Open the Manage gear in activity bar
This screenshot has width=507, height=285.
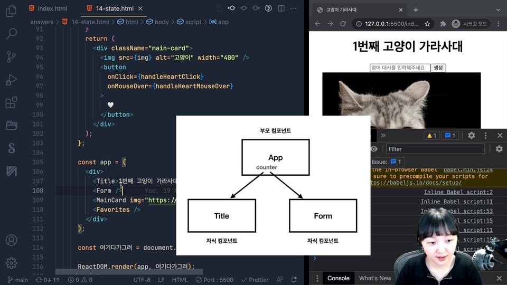[11, 263]
